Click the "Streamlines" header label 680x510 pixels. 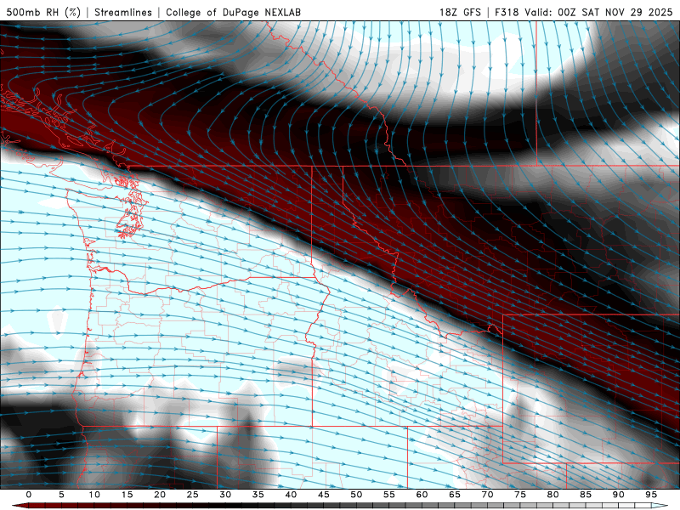tap(123, 12)
